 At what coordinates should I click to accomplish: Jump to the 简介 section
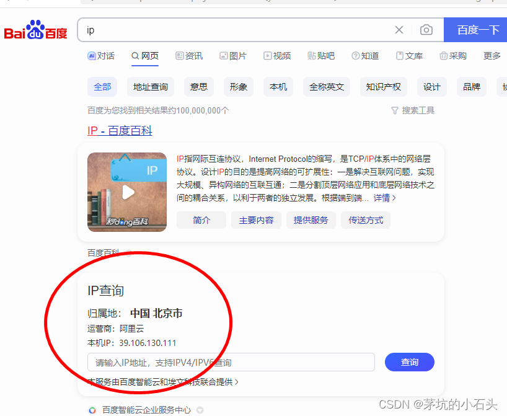(201, 220)
